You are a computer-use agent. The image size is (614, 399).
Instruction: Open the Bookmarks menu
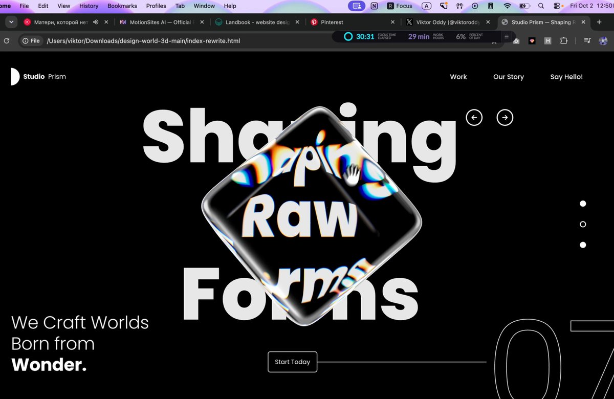pos(122,6)
